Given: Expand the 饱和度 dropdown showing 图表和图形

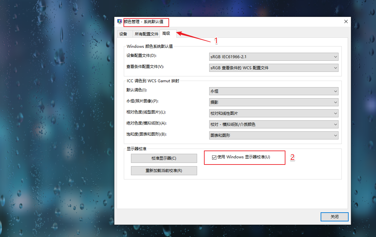Looking at the screenshot, I should [336, 135].
